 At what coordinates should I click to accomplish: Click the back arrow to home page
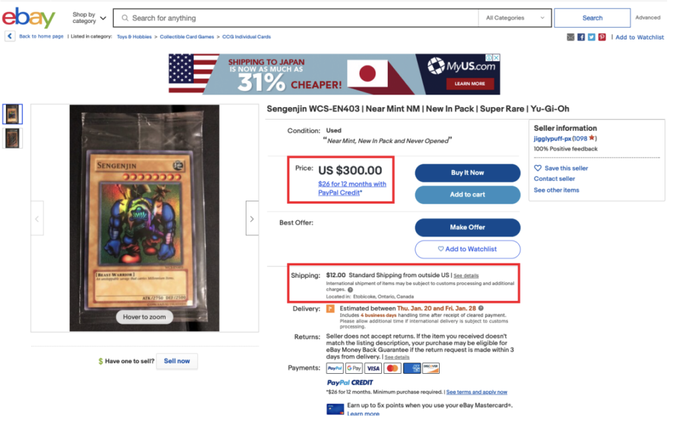(10, 36)
